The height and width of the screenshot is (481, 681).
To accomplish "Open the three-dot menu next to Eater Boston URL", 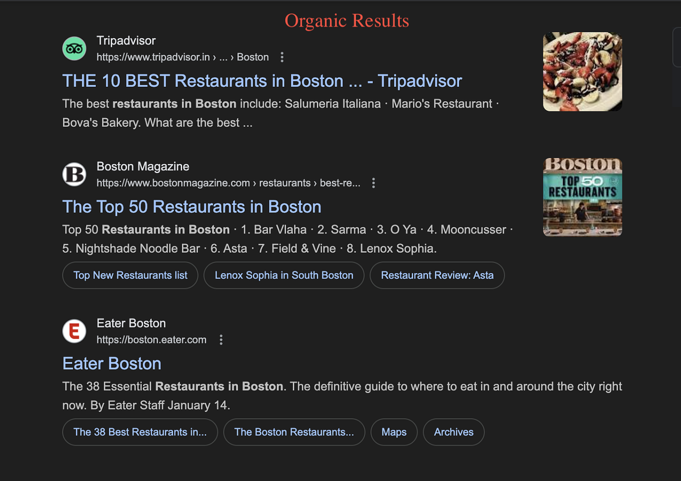I will click(x=221, y=339).
